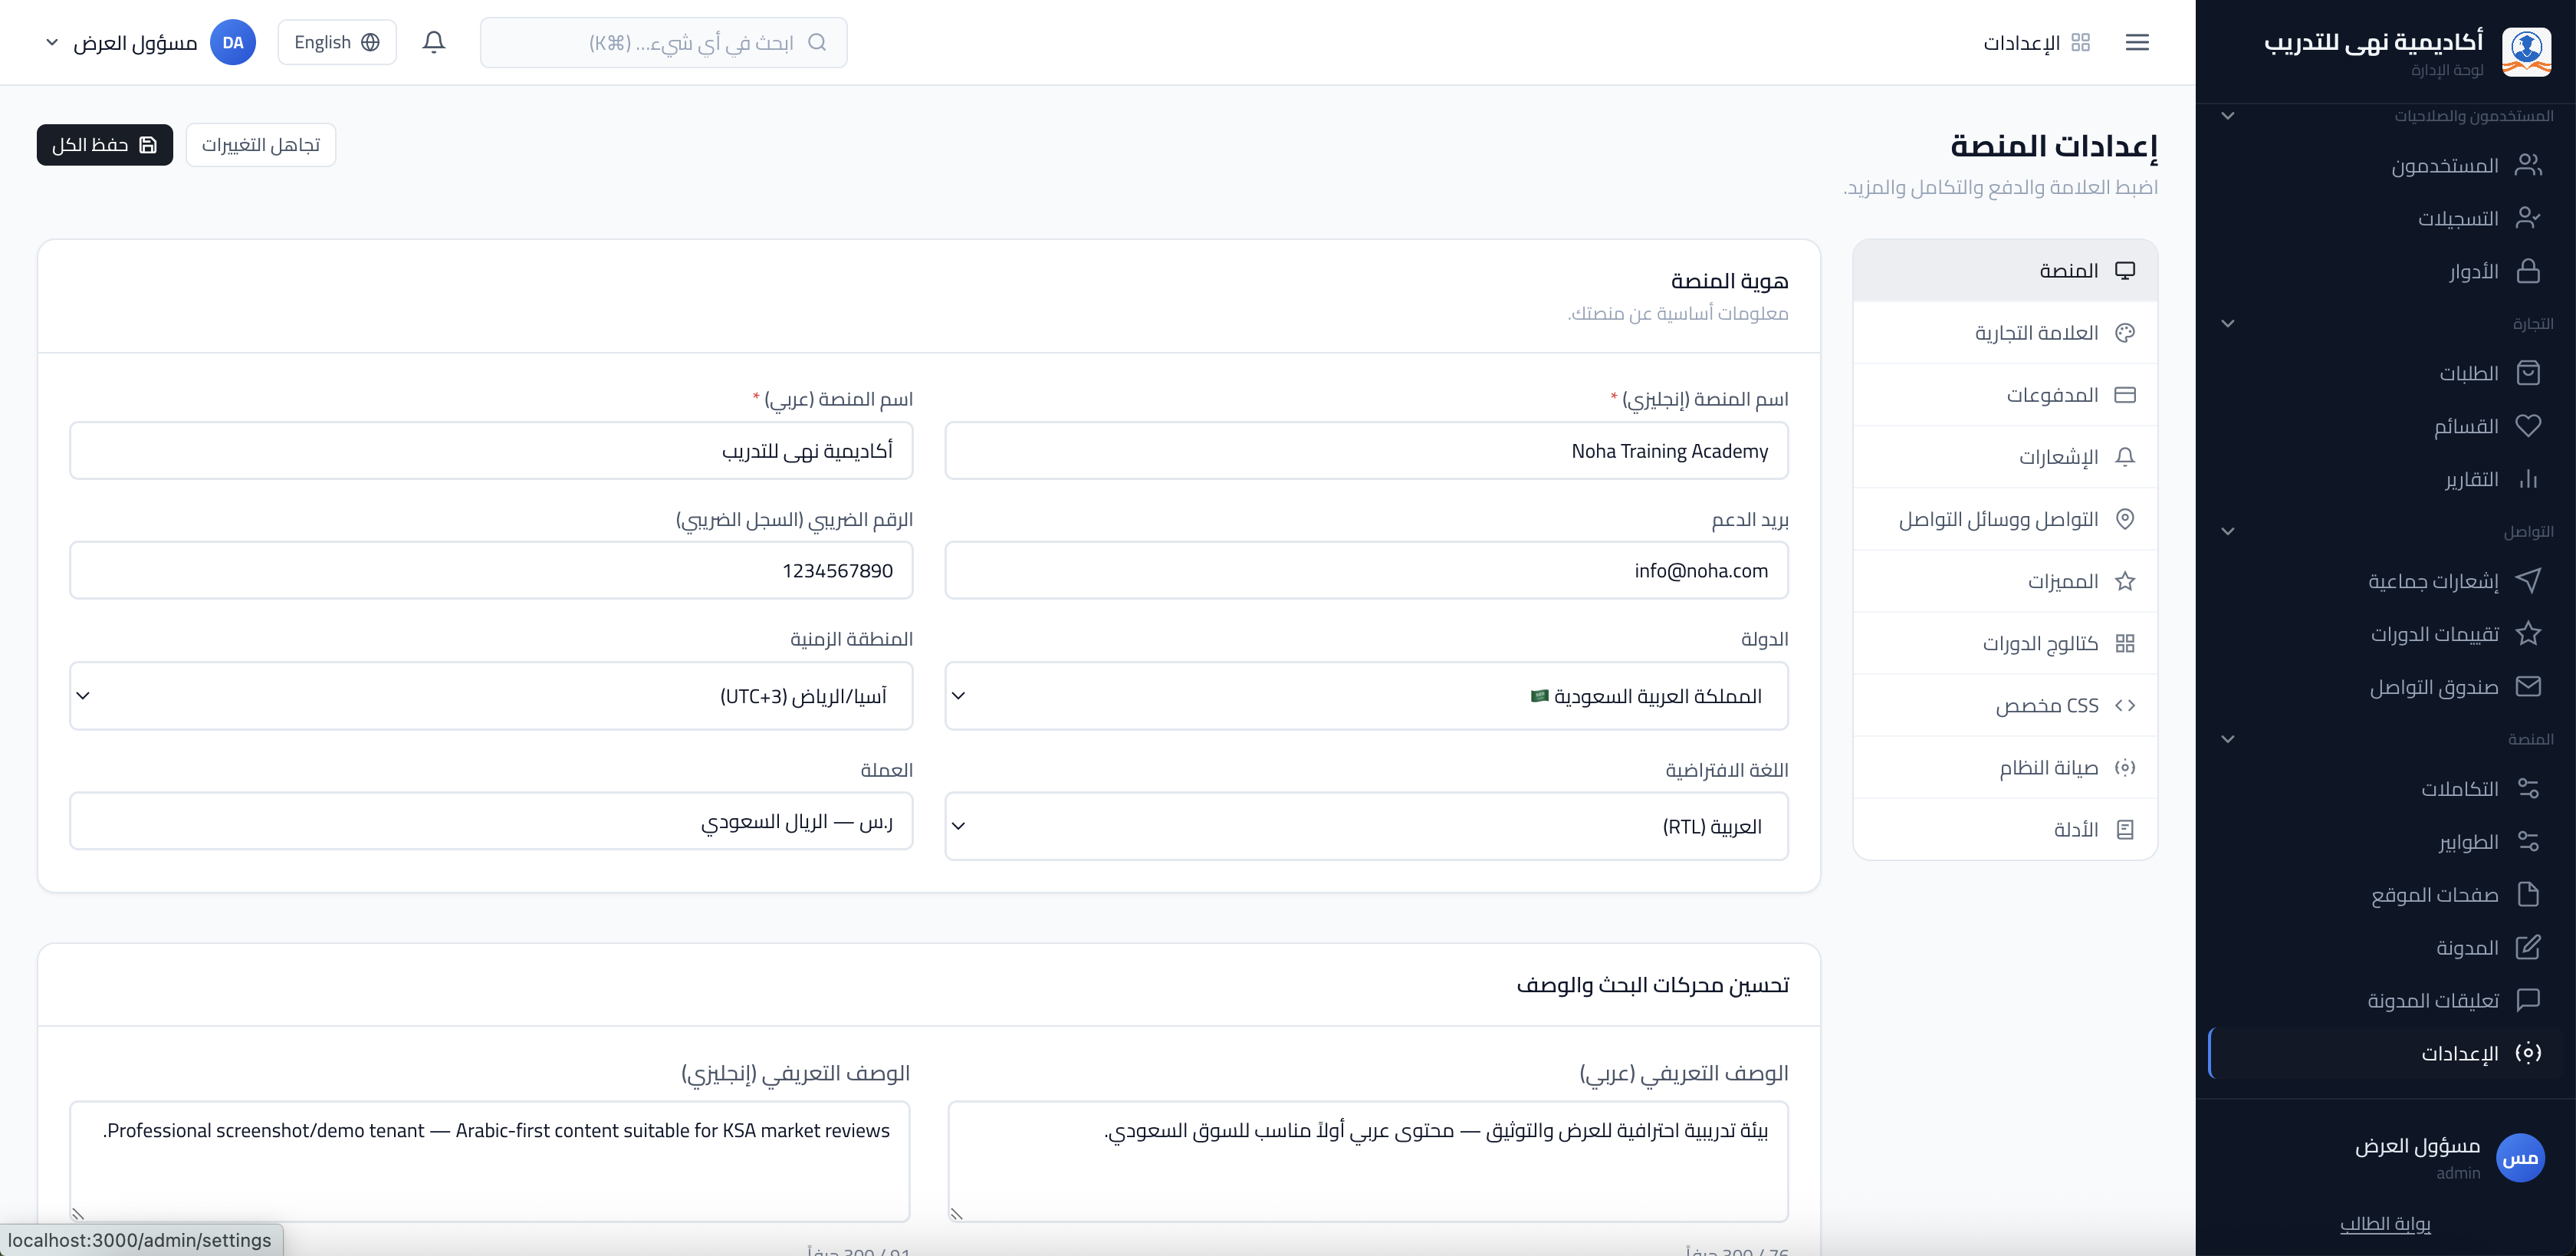Screen dimensions: 2576x1256
Task: Open the كتالوج الدورات settings tab
Action: click(2005, 643)
